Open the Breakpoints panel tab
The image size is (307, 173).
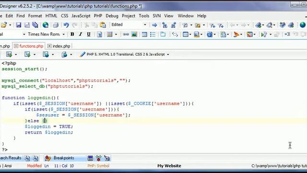click(x=64, y=158)
